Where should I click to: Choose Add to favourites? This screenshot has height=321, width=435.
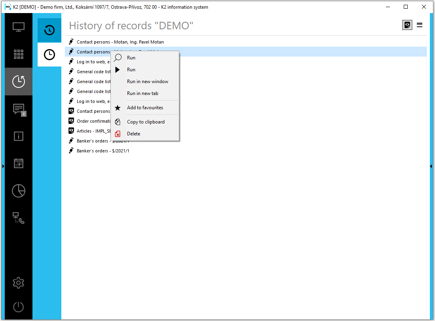[x=145, y=108]
